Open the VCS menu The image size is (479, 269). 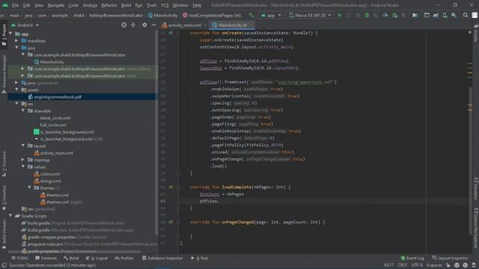click(x=165, y=5)
